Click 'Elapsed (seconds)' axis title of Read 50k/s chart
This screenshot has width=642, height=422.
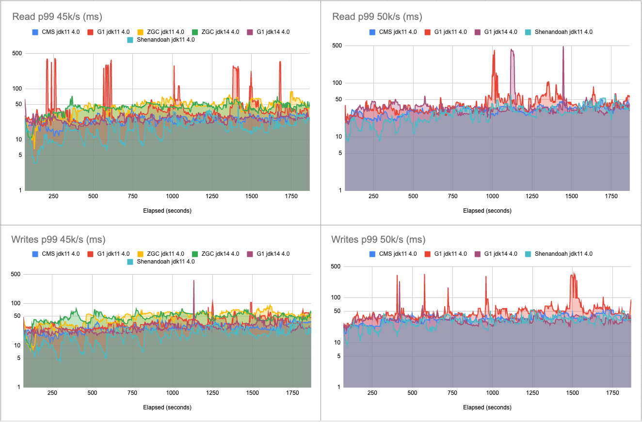[x=487, y=211]
